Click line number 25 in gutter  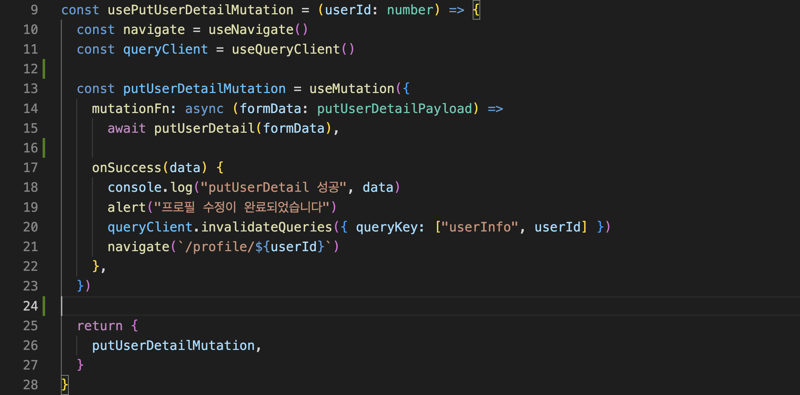(30, 326)
